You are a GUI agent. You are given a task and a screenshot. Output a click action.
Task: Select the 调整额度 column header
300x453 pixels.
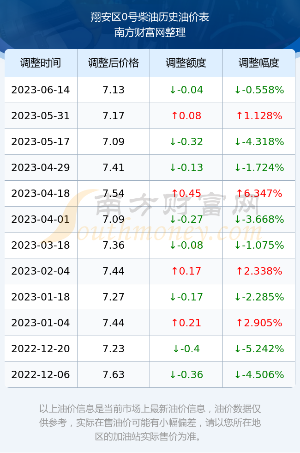pyautogui.click(x=186, y=63)
